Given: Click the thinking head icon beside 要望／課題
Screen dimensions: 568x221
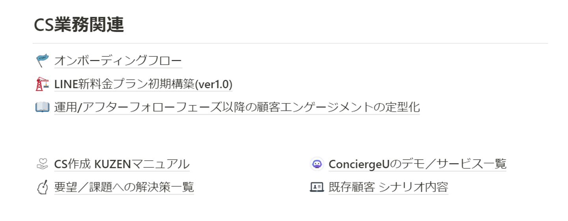Looking at the screenshot, I should [42, 187].
